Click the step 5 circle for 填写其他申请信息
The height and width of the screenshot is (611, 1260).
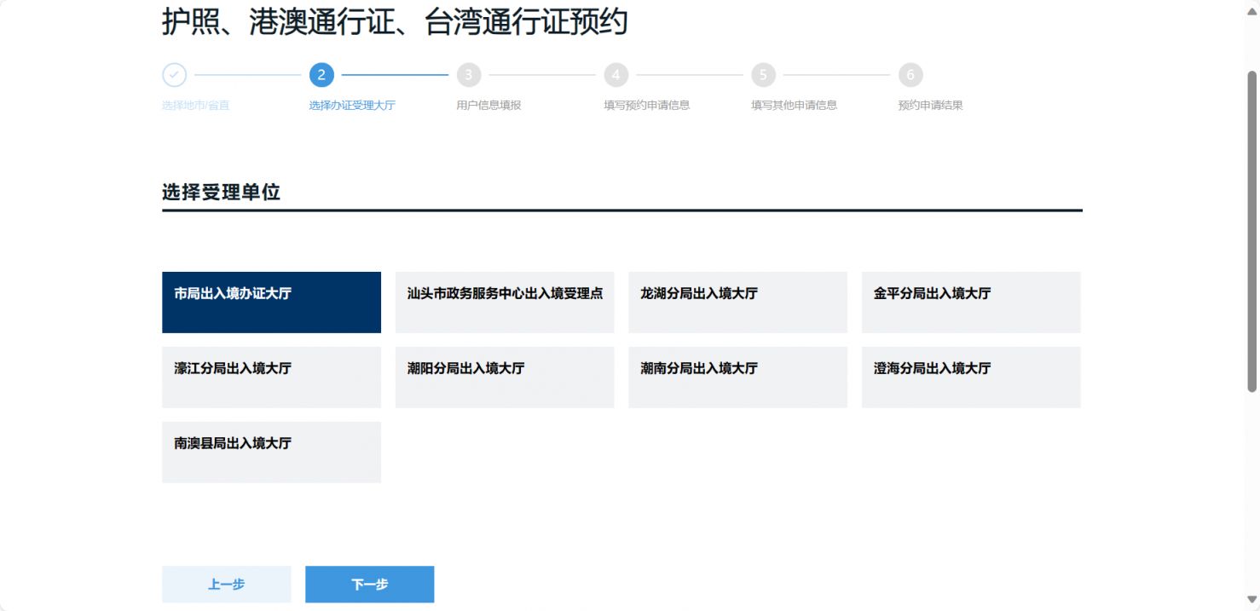pos(762,75)
